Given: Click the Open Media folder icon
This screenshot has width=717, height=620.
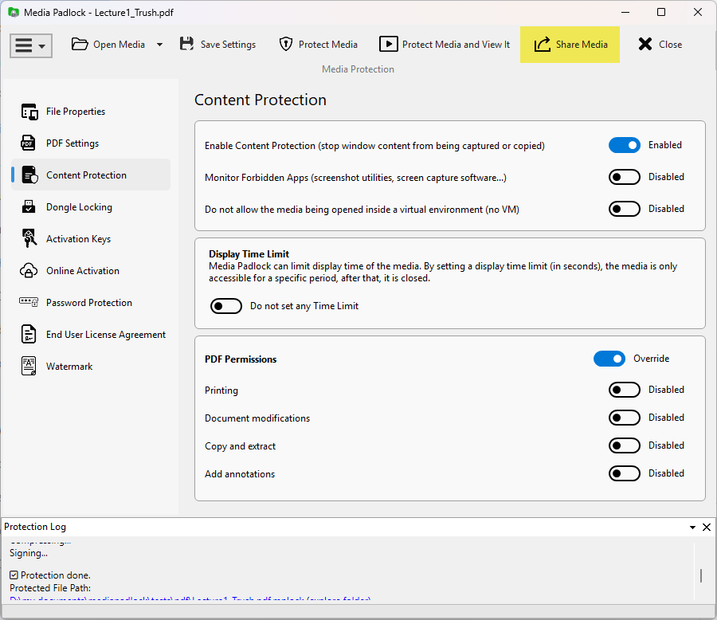Looking at the screenshot, I should click(80, 45).
